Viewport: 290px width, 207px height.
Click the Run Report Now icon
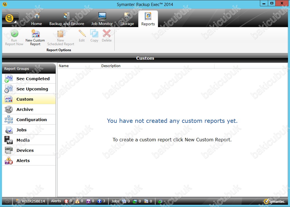pyautogui.click(x=14, y=34)
